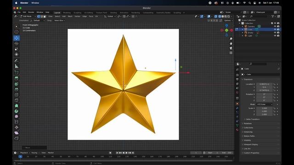Open the File menu

coord(19,12)
